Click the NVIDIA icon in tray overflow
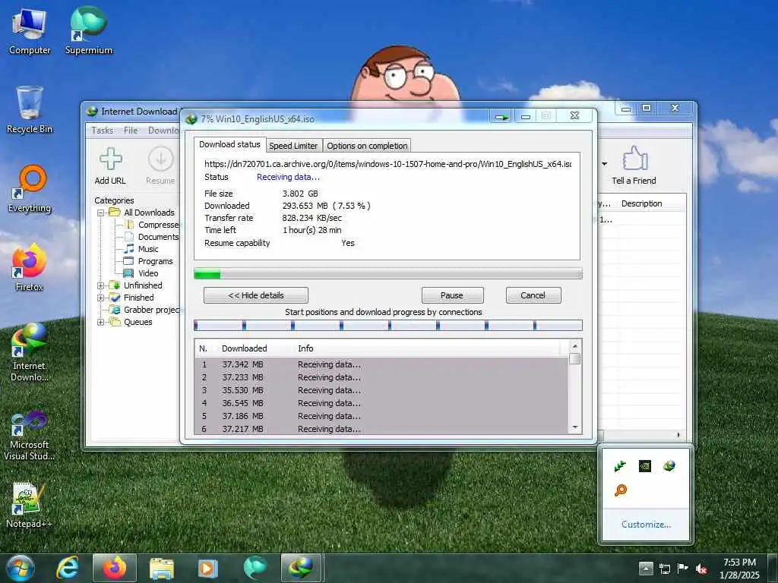This screenshot has height=583, width=778. pos(644,466)
